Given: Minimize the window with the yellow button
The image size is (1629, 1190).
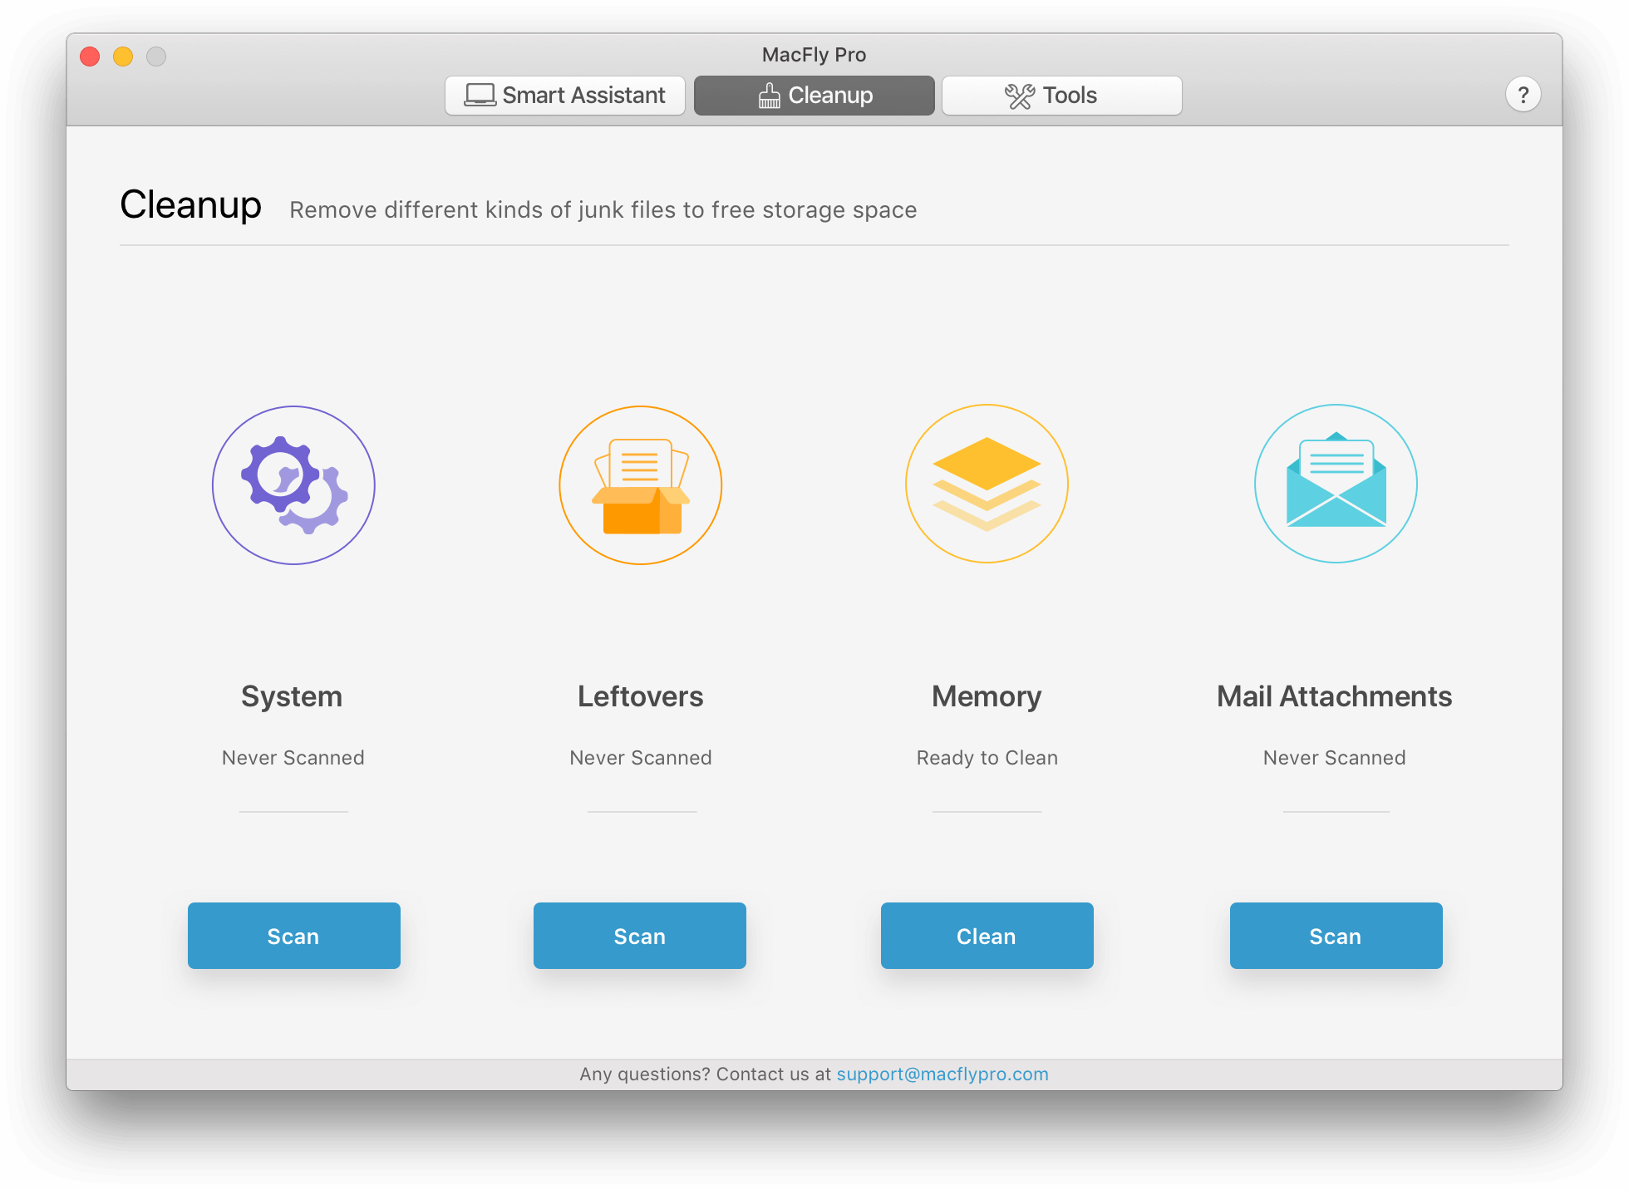Looking at the screenshot, I should (123, 57).
